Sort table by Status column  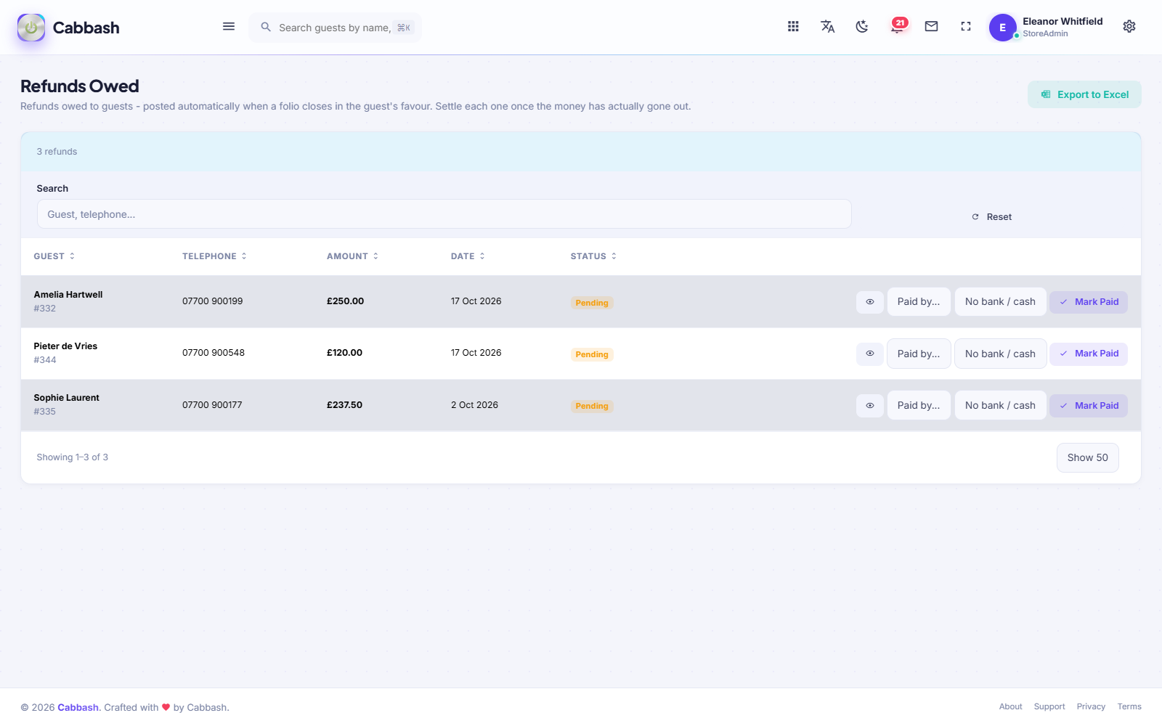click(x=593, y=256)
